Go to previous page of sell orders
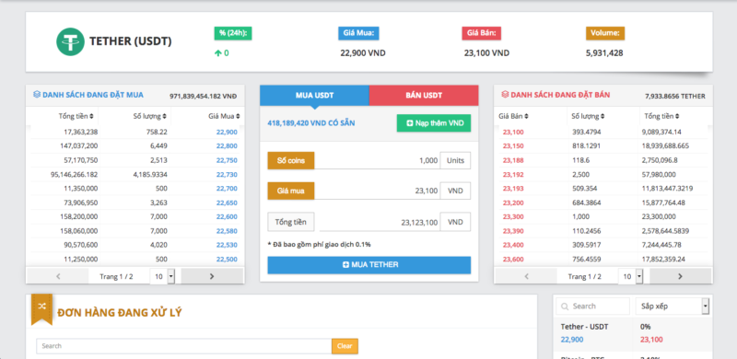 pyautogui.click(x=526, y=276)
